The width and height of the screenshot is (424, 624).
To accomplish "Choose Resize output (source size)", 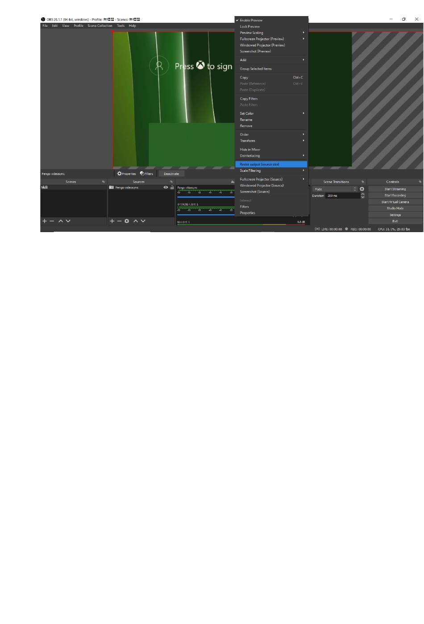I will point(271,164).
